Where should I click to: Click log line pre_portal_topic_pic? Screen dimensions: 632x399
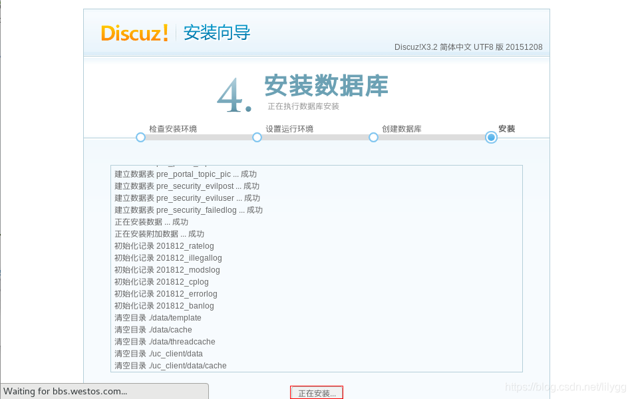[x=186, y=174]
